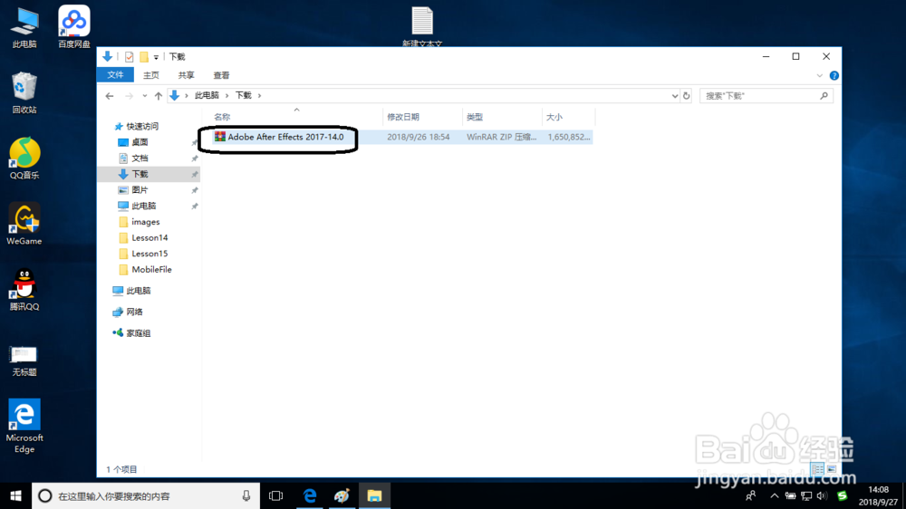Go forward with the right arrow
906x509 pixels.
pos(130,96)
